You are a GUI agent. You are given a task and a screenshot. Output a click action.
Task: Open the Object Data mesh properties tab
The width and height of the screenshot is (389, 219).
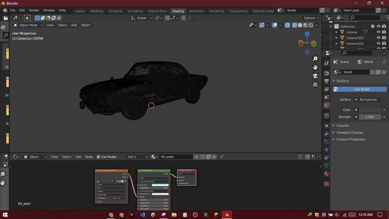click(327, 166)
